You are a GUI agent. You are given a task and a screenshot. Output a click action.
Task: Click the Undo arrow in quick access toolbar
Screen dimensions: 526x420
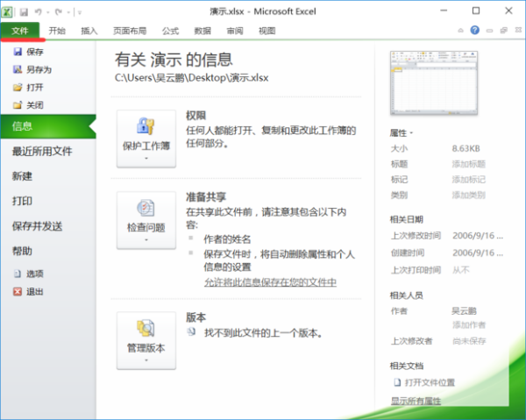38,12
